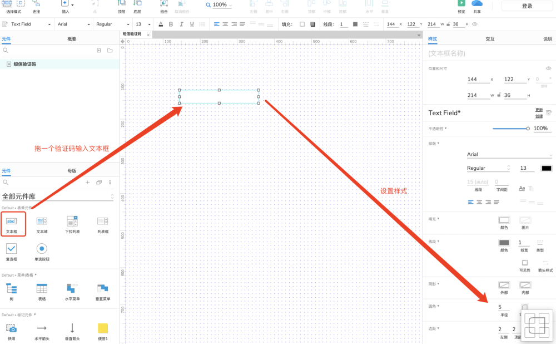556x344 pixels.
Task: Select the 文本框 text field widget
Action: click(11, 224)
